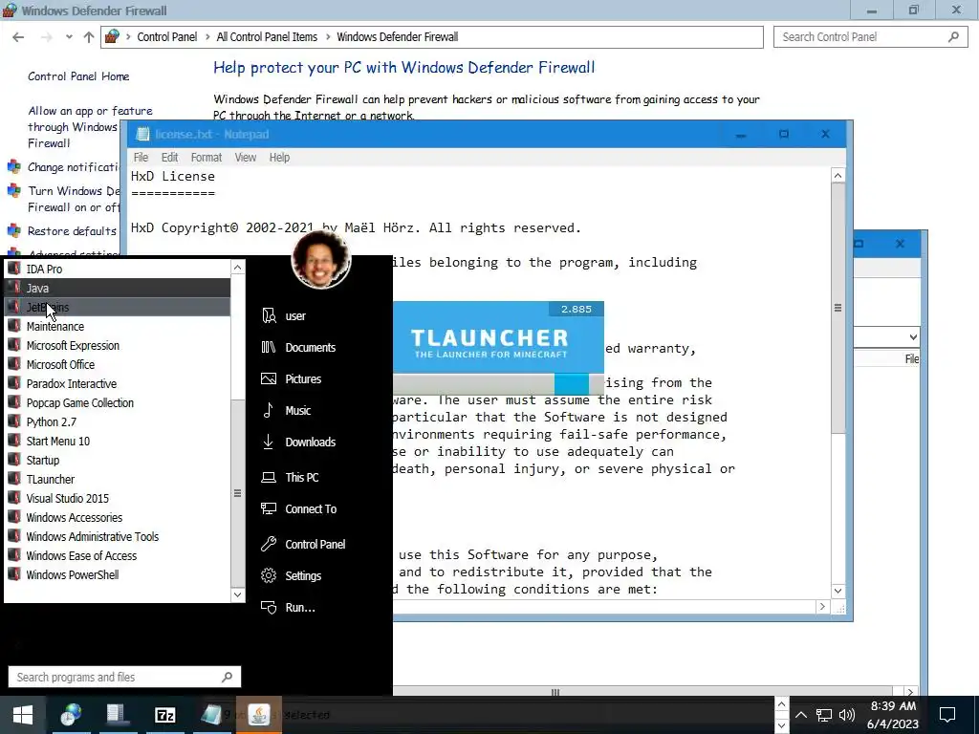Click Turn Windows Defender Firewall on or off

click(x=74, y=199)
